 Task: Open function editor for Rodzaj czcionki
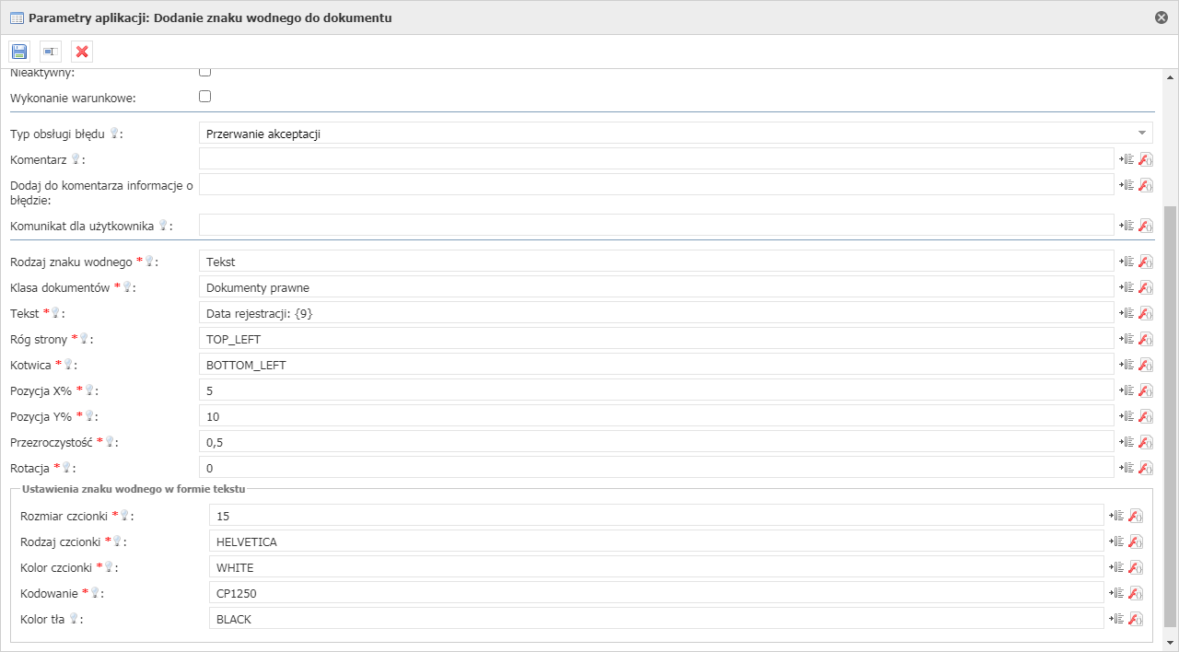coord(1136,541)
